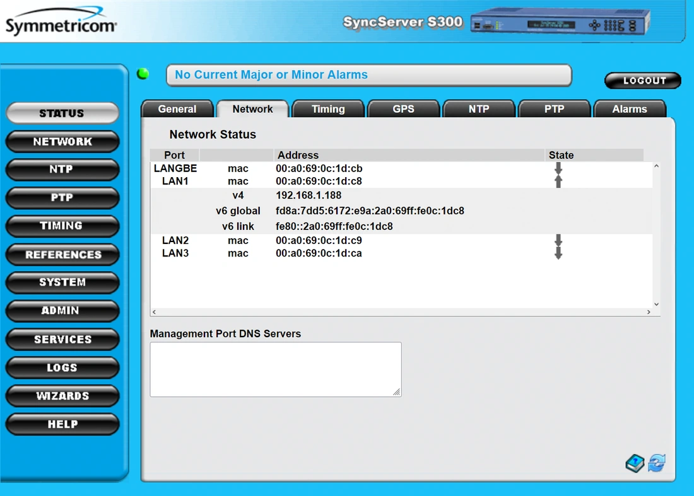This screenshot has height=496, width=694.
Task: Expand the SERVICES sidebar menu
Action: pyautogui.click(x=62, y=339)
